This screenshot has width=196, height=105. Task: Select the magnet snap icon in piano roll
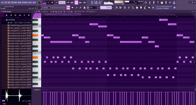[39, 11]
